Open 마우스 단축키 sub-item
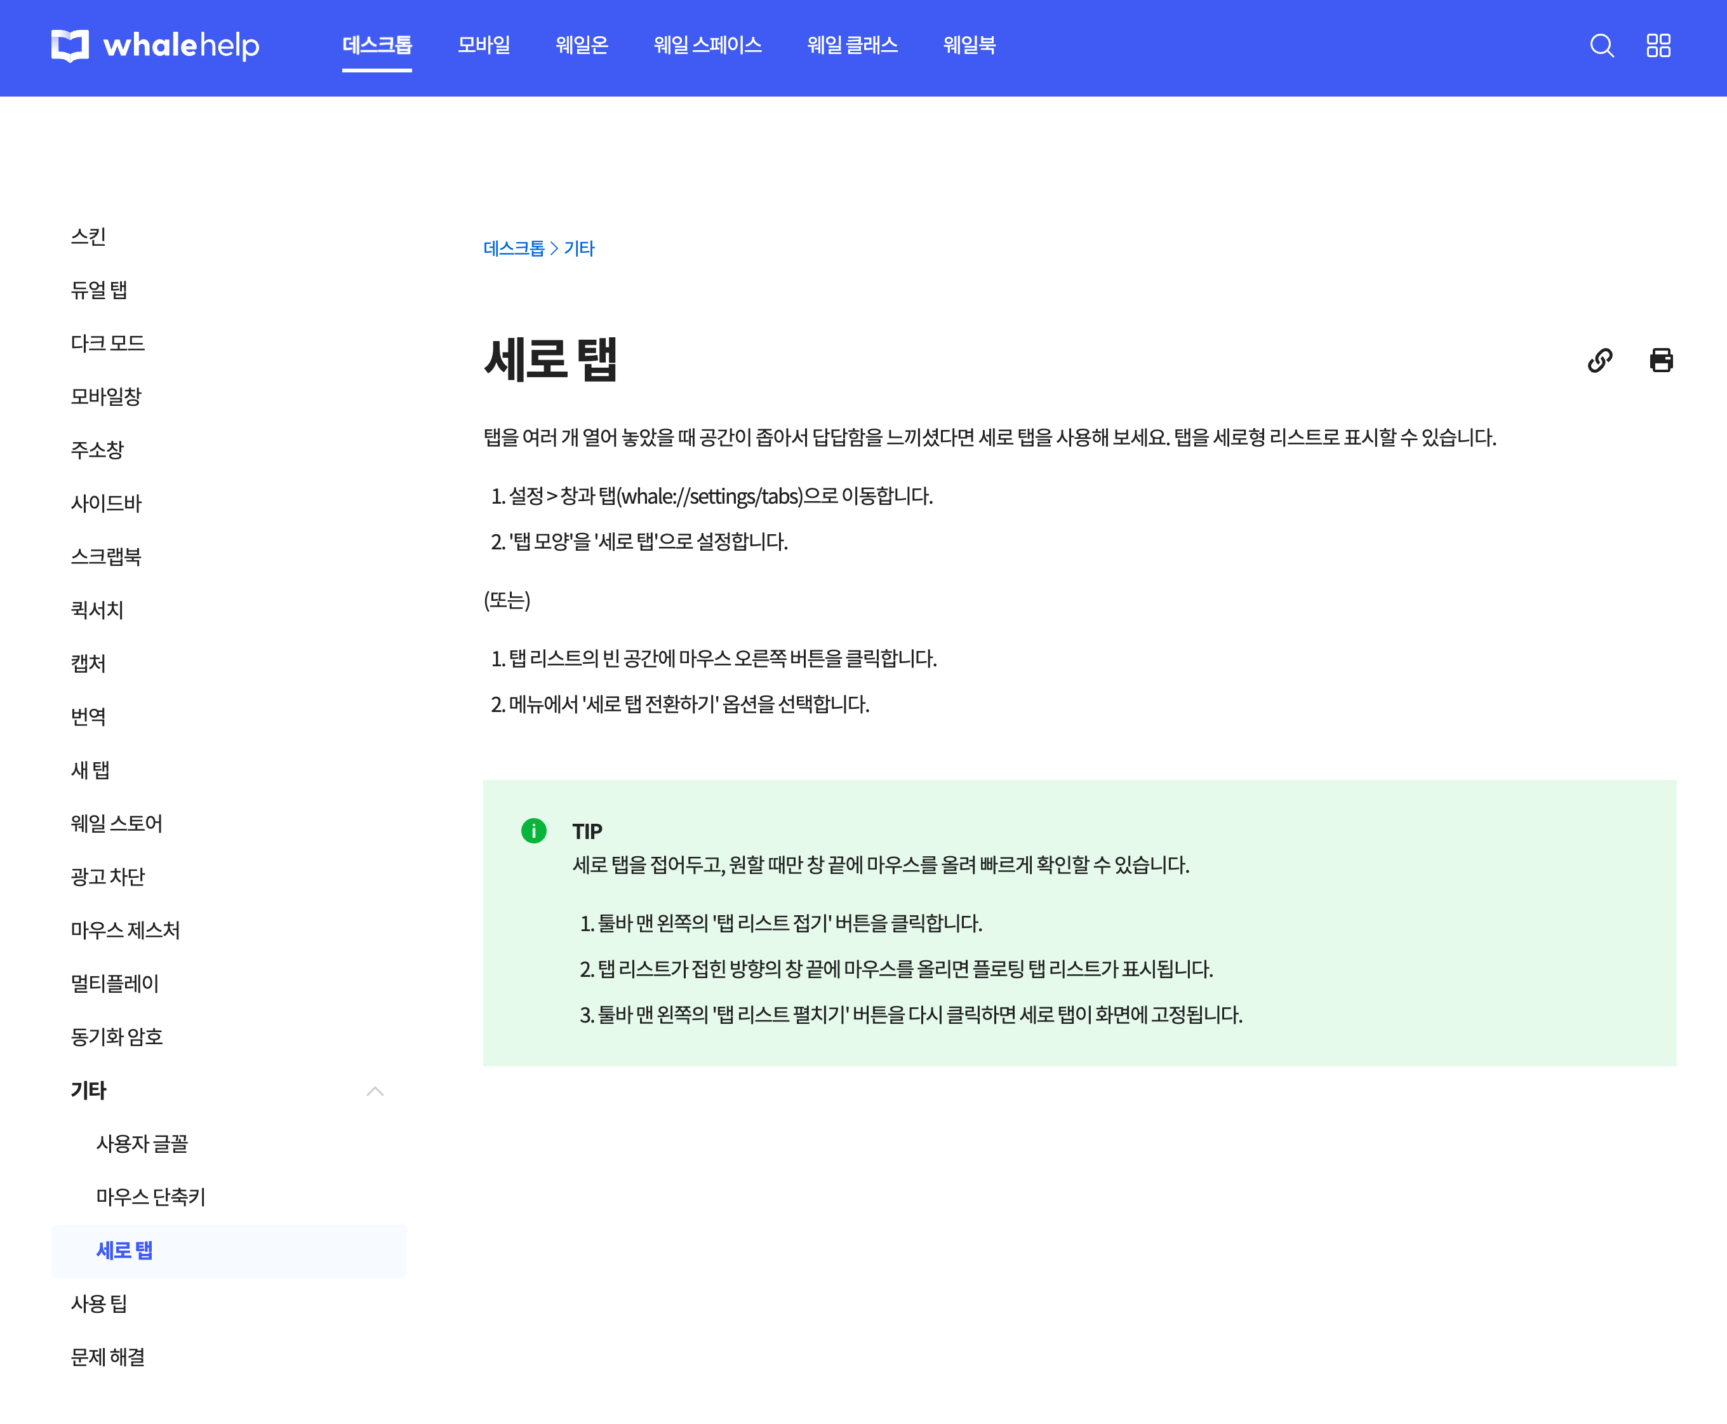This screenshot has height=1424, width=1727. pos(151,1198)
